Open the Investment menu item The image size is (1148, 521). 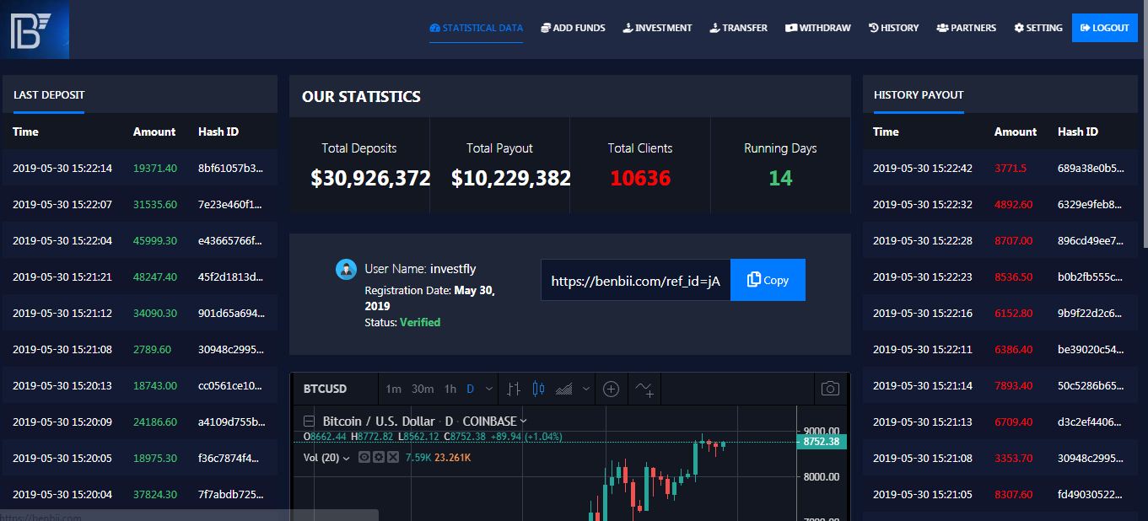pyautogui.click(x=657, y=28)
